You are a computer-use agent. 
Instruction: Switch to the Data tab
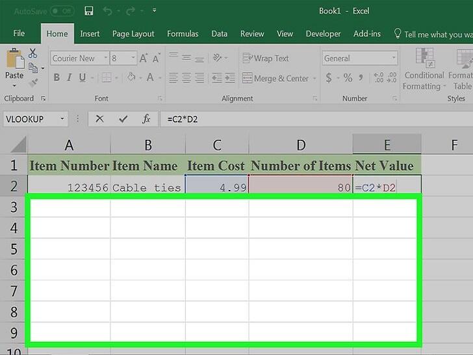[220, 34]
